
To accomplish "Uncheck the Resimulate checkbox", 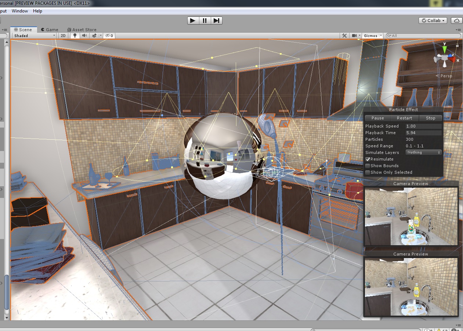I will coord(368,159).
